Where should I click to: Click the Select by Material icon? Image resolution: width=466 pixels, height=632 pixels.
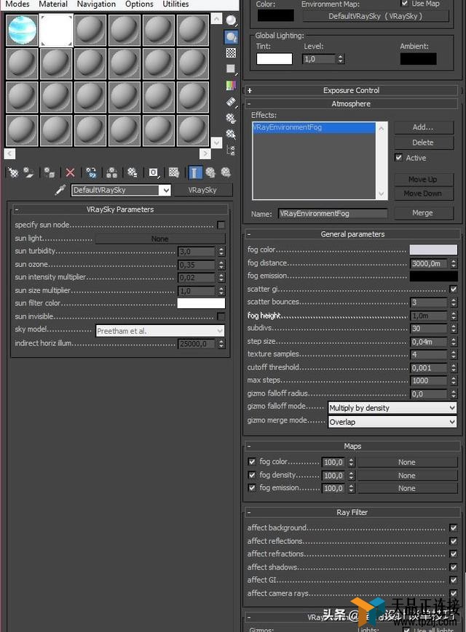(x=232, y=135)
